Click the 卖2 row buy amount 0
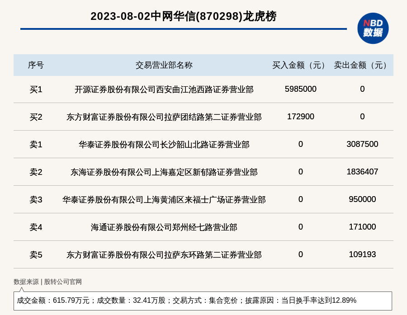 click(x=301, y=172)
